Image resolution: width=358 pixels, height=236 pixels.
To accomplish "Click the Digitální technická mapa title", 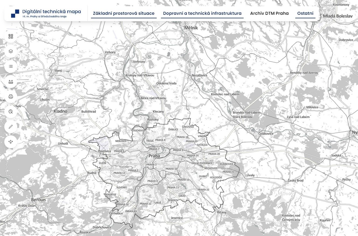I will pos(51,12).
